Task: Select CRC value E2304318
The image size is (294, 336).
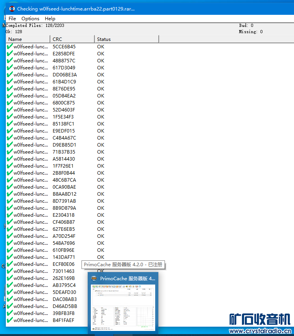Action: coord(64,215)
